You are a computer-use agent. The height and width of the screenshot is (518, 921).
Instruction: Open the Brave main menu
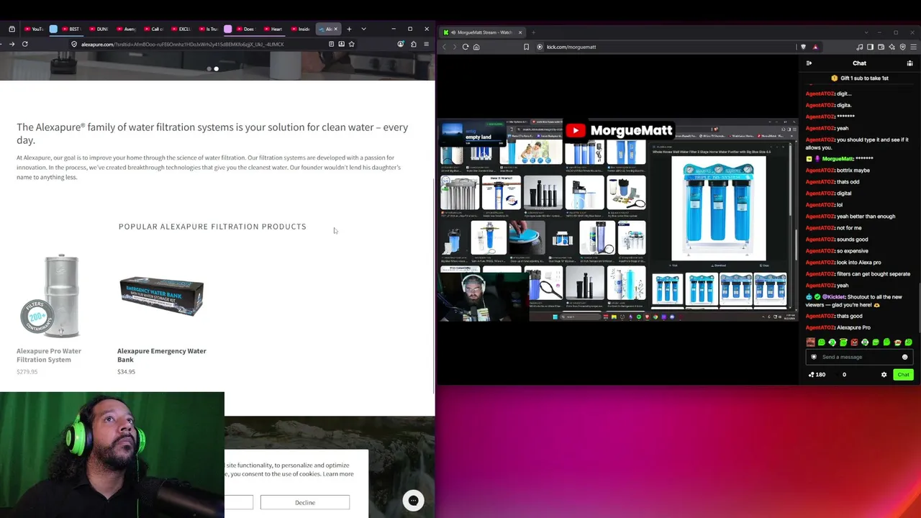click(x=913, y=47)
